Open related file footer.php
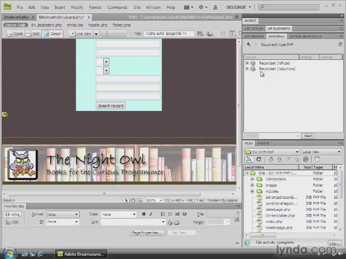 121,25
